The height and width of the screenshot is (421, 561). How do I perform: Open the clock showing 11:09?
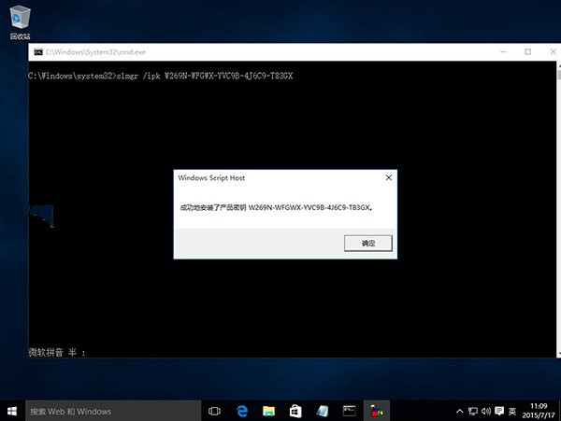[x=539, y=411]
